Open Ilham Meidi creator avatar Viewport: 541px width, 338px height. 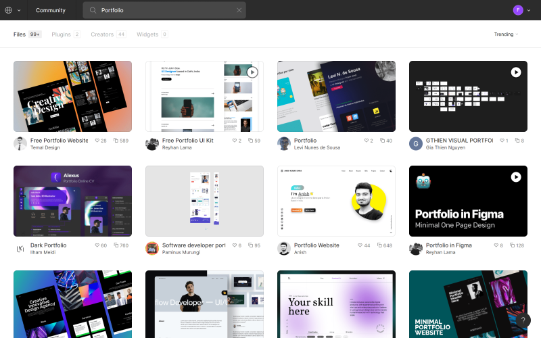tap(20, 249)
